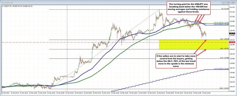Click price axis value 119.175
The image size is (237, 96).
tap(232, 87)
